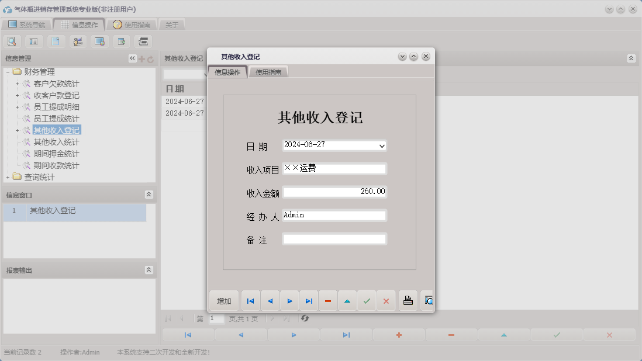Screen dimensions: 642x361
Task: Click the 备注 remarks input field
Action: [x=334, y=238]
